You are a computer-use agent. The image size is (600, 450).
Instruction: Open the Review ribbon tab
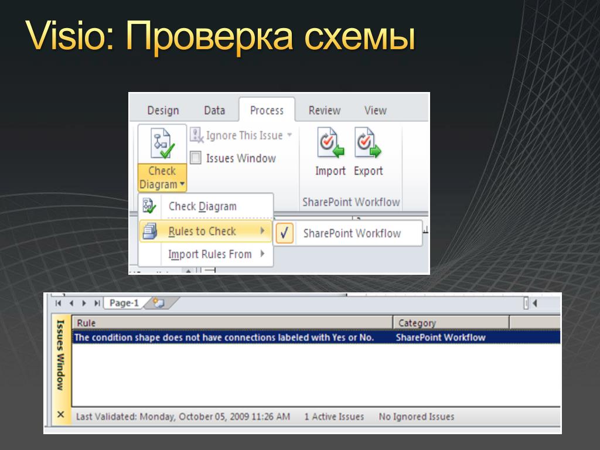tap(325, 111)
